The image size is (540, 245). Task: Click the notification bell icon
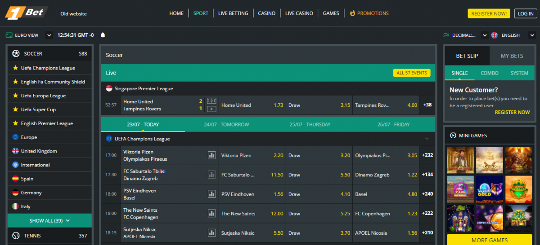pos(103,35)
